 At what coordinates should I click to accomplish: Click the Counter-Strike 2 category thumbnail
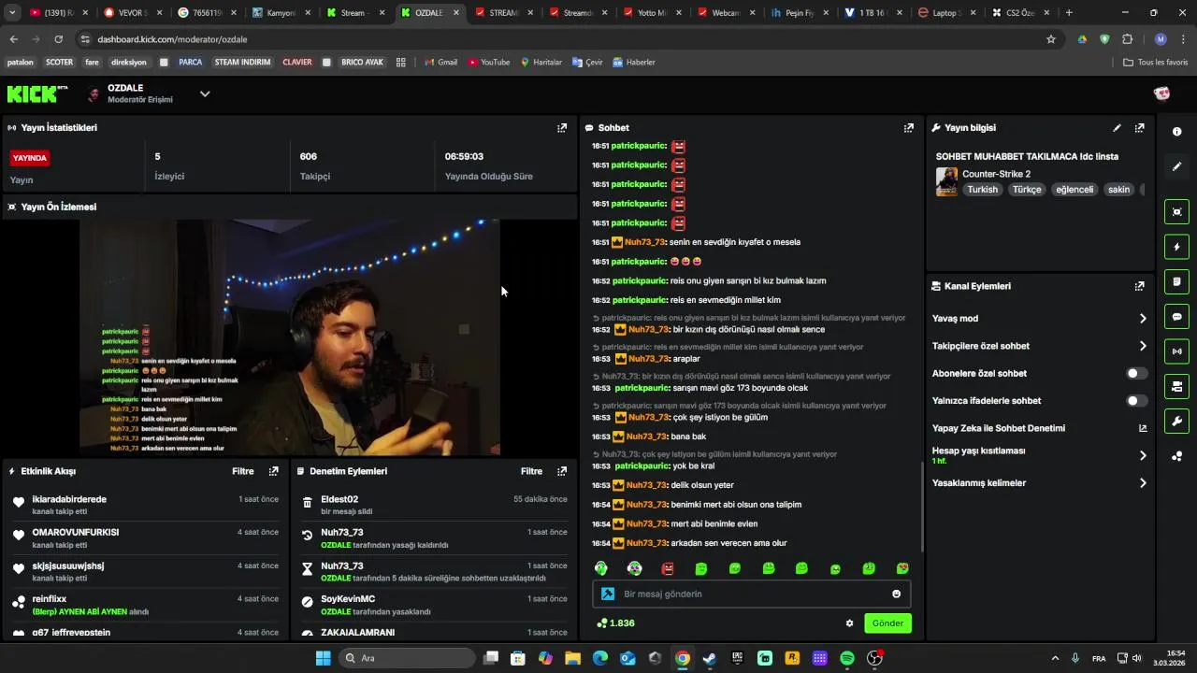946,181
